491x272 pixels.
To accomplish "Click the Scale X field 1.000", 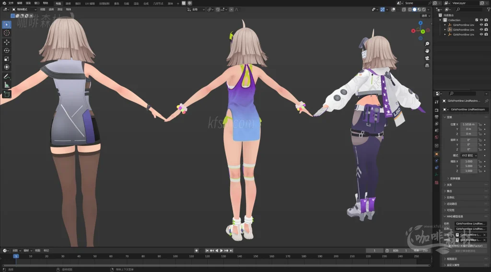I will pos(468,161).
